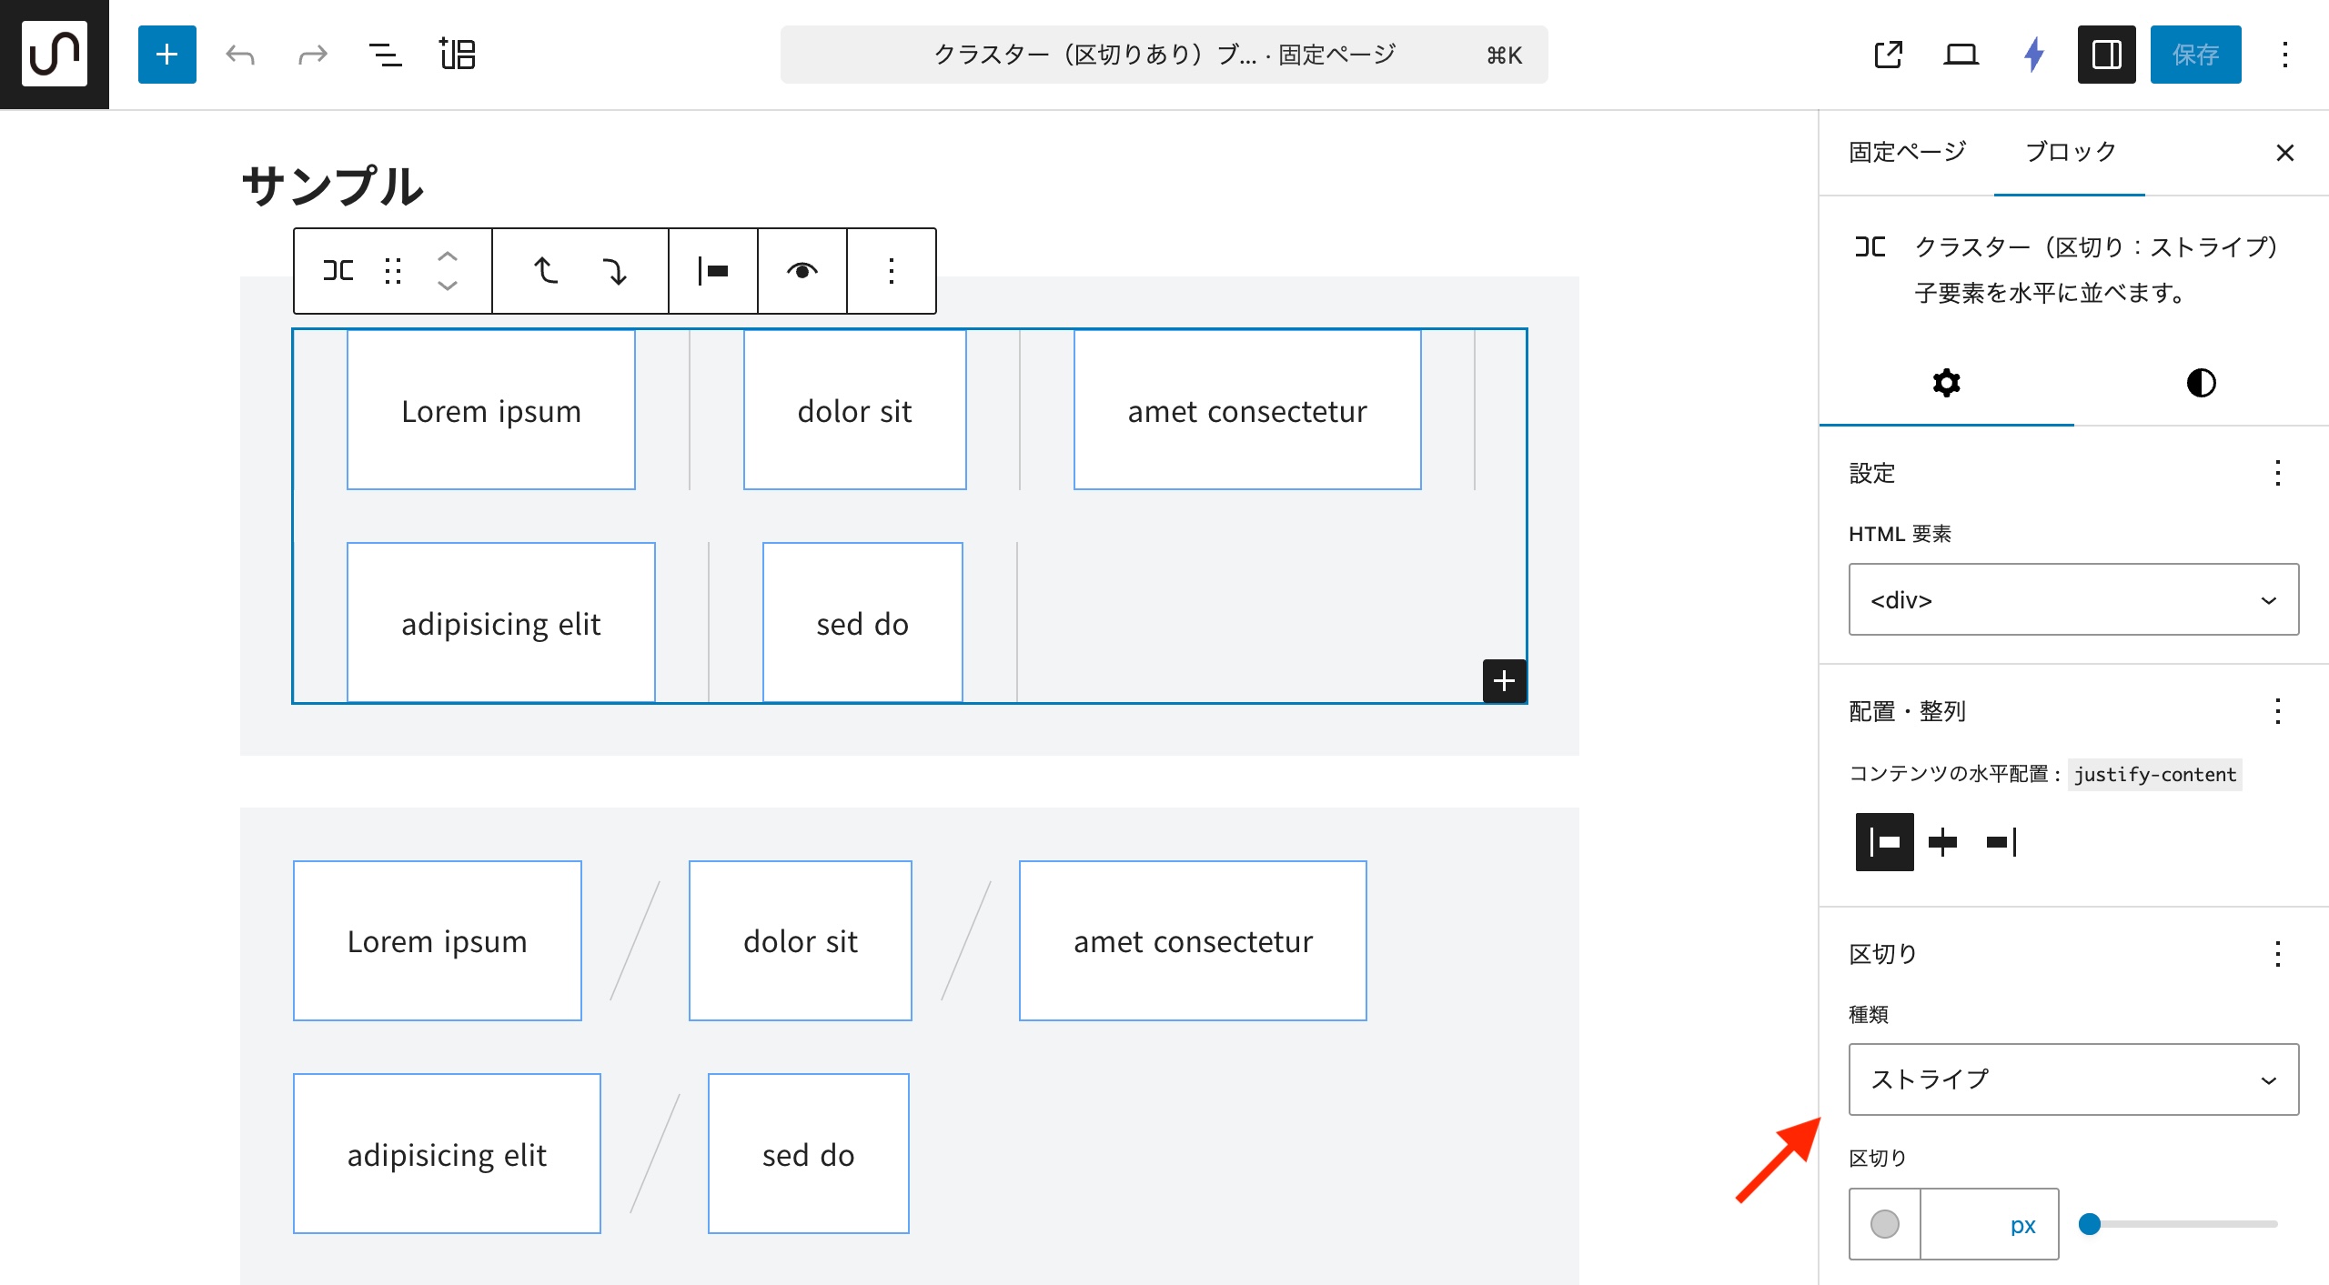2329x1285 pixels.
Task: Click the grey divider color swatch
Action: (x=1884, y=1224)
